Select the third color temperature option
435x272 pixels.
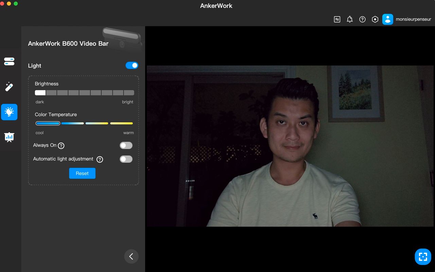tap(97, 123)
